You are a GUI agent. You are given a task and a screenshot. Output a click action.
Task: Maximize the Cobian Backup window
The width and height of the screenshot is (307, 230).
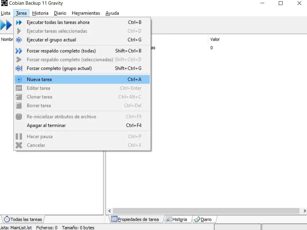click(x=281, y=3)
